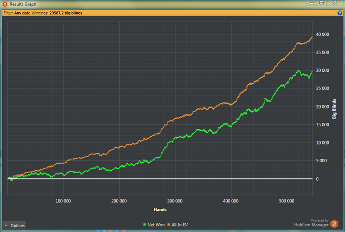
Task: Close the Results Graph window
Action: (x=335, y=3)
